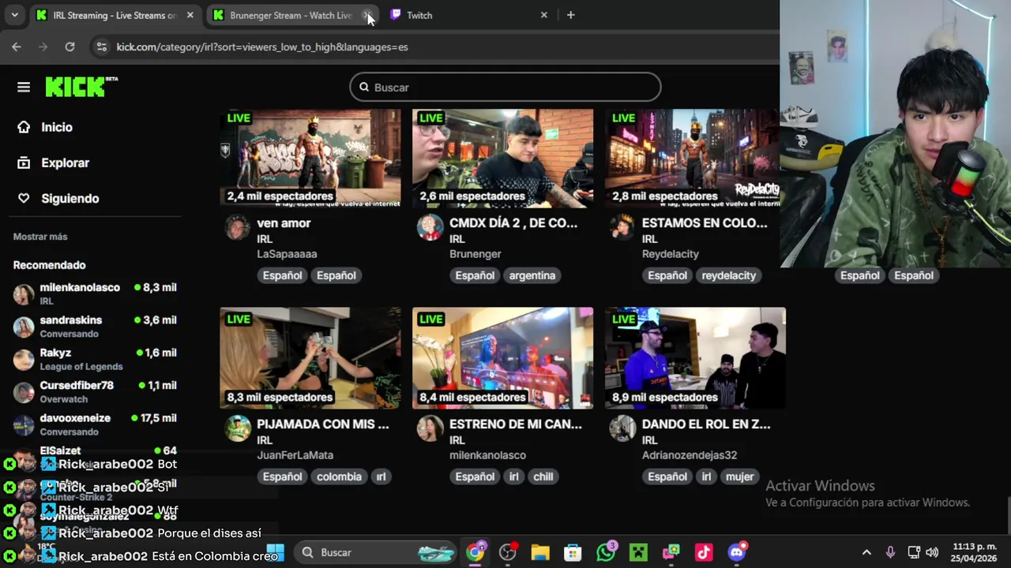Open WhatsApp from the taskbar

tap(606, 552)
